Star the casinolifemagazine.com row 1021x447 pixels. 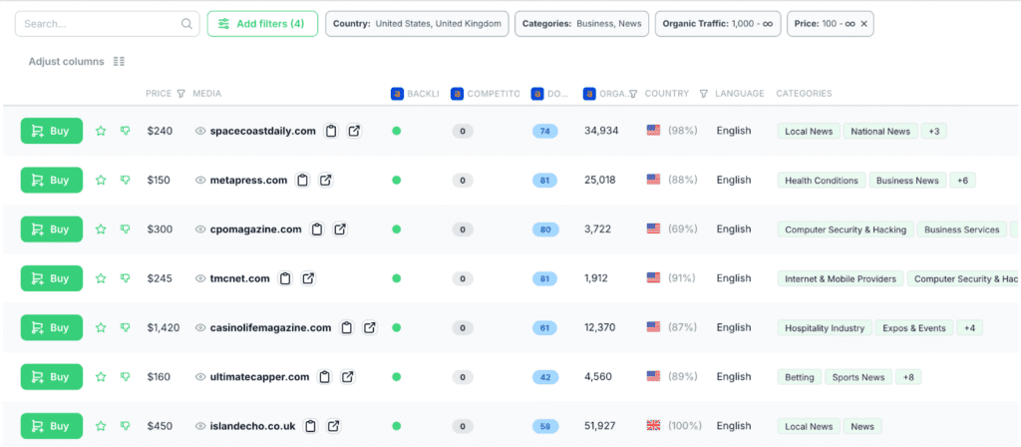point(101,327)
